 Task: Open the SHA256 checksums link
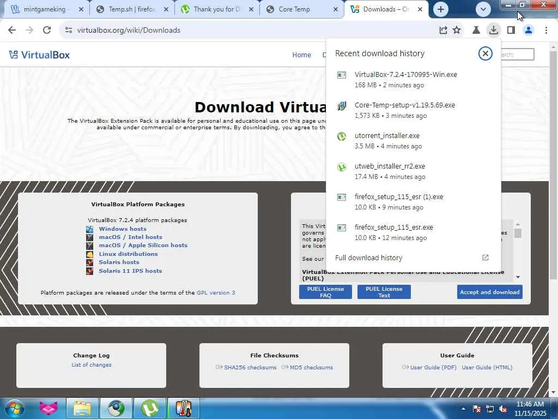(x=250, y=367)
